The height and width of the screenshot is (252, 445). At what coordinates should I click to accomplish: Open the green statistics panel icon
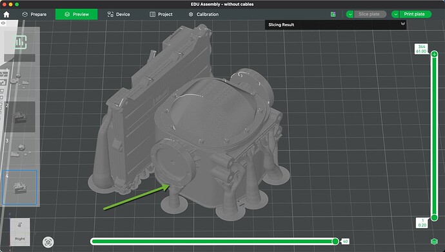coord(20,42)
